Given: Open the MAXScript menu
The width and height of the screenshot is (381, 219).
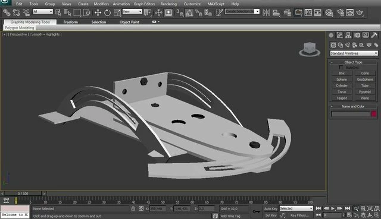Looking at the screenshot, I should [x=216, y=4].
